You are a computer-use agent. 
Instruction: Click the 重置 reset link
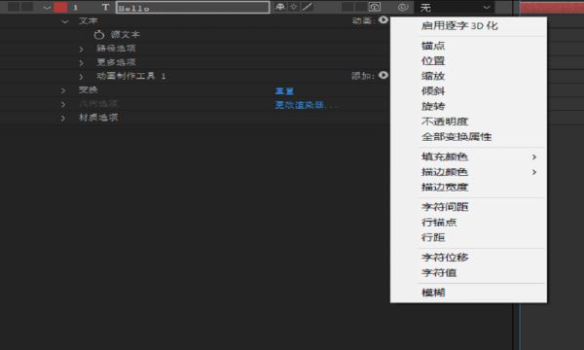284,91
